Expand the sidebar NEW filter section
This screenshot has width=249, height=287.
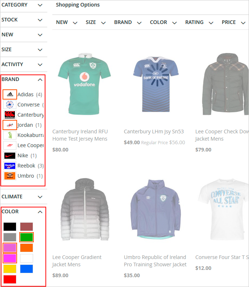click(x=24, y=35)
